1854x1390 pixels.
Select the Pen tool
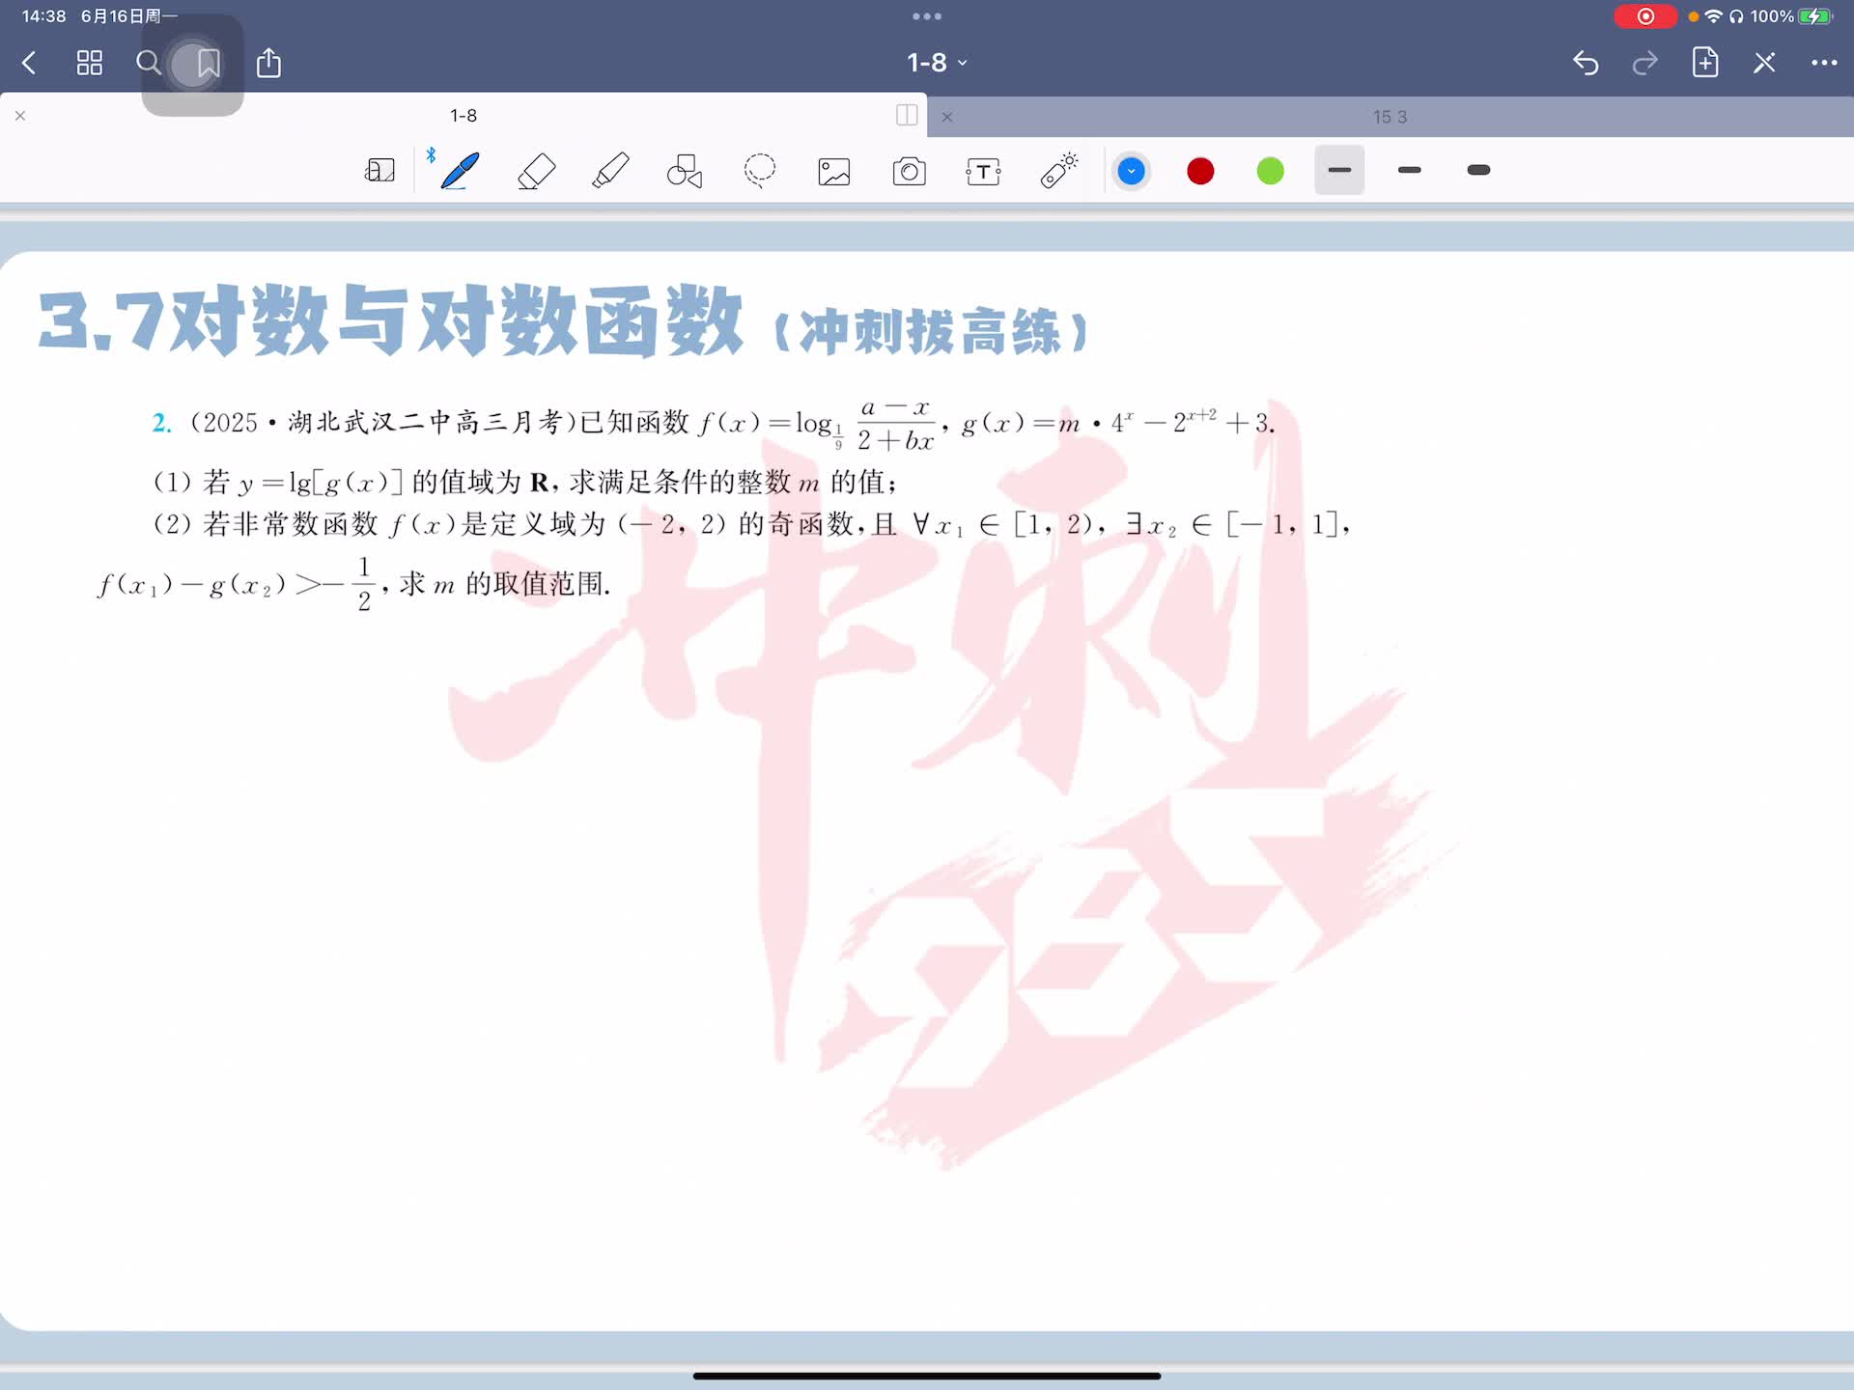[460, 171]
